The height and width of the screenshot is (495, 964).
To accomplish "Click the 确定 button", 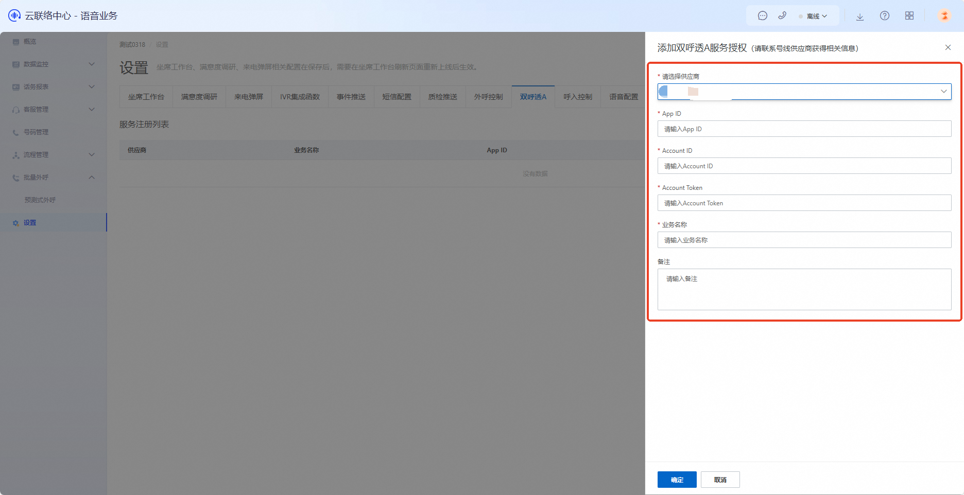I will (x=677, y=480).
